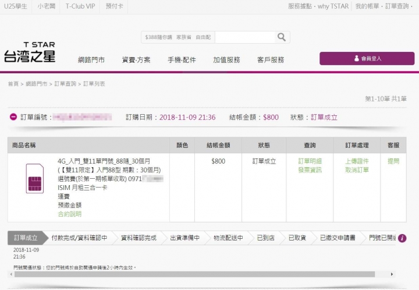Open the 客戶服務 menu
This screenshot has width=419, height=290.
coord(271,60)
